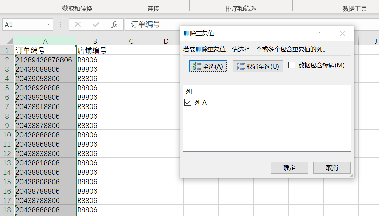This screenshot has height=216, width=379.
Task: Select cell B9 containing B8806
Action: coord(95,126)
